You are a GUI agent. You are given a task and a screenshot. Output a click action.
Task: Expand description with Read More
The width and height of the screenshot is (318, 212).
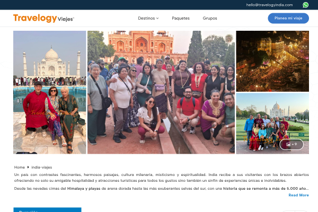click(298, 195)
